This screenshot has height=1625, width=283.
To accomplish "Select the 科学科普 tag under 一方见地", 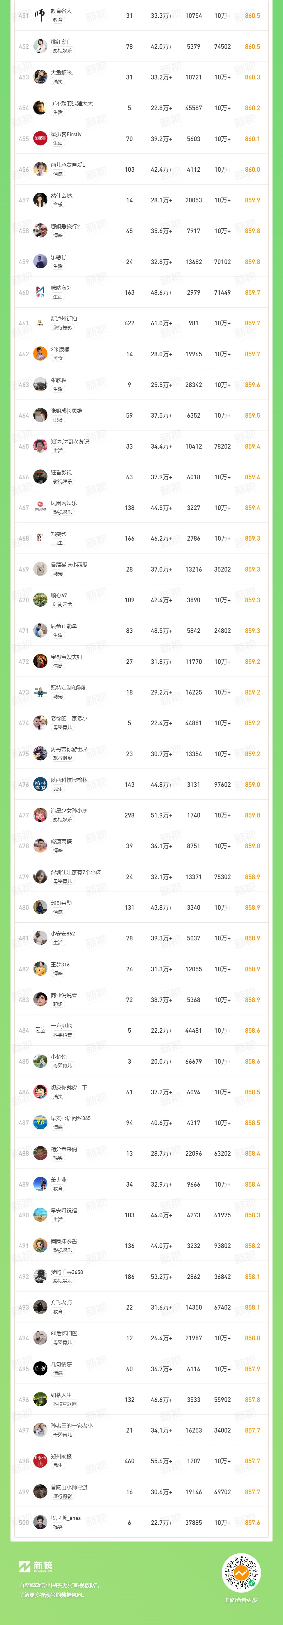I will pyautogui.click(x=62, y=1035).
